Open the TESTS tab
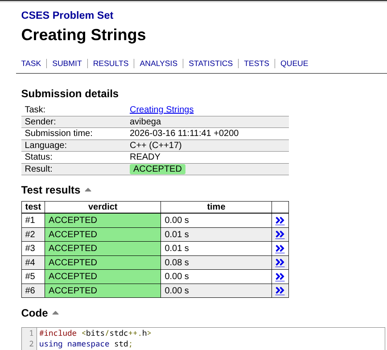The image size is (387, 350). (x=256, y=63)
